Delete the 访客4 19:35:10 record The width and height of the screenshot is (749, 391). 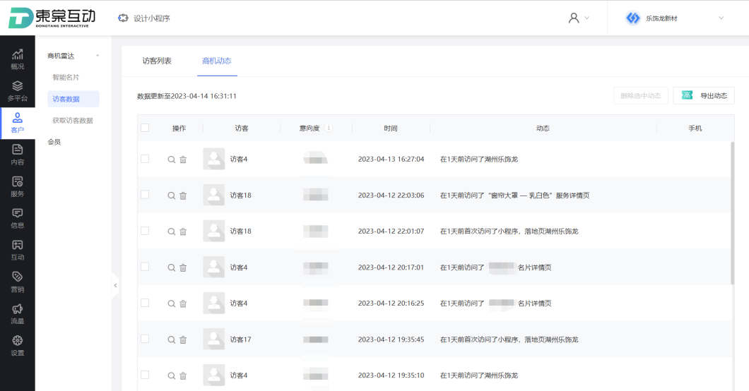click(x=183, y=375)
